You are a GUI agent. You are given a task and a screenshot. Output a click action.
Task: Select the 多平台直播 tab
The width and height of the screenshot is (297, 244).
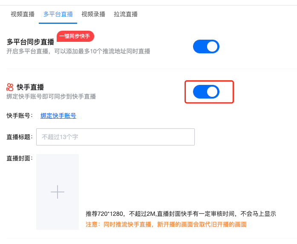click(58, 14)
